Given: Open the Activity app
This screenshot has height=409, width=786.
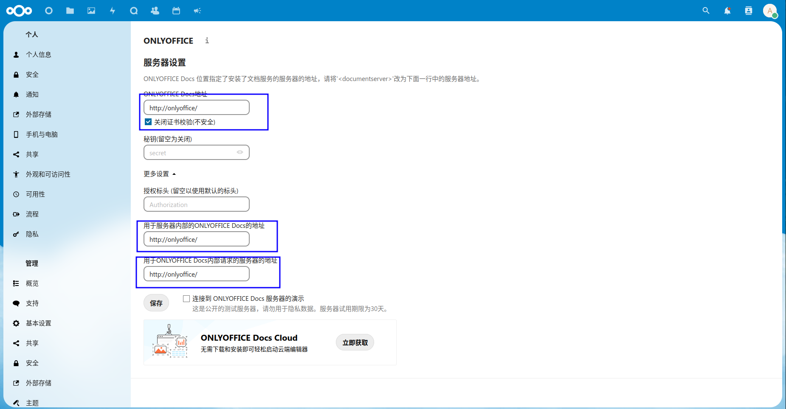Looking at the screenshot, I should 113,11.
